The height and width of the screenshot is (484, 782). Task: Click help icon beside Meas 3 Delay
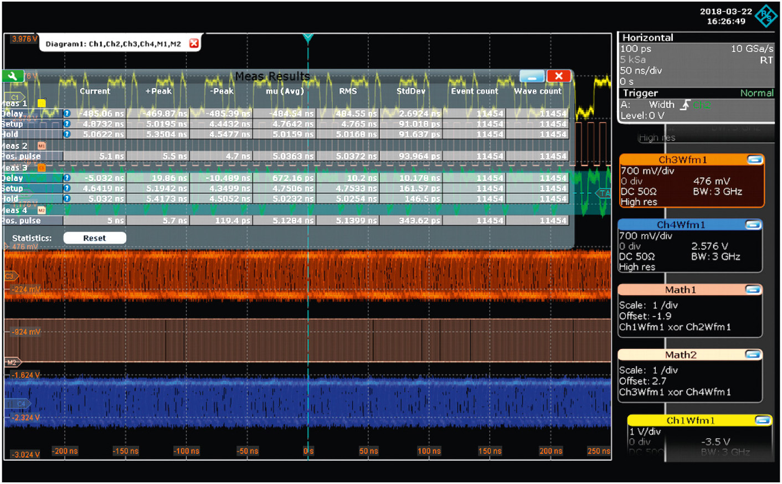point(67,178)
